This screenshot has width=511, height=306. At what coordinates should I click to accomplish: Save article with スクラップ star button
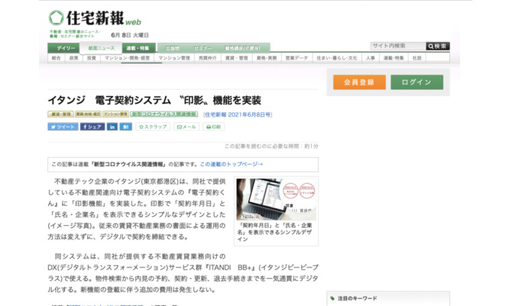153,126
